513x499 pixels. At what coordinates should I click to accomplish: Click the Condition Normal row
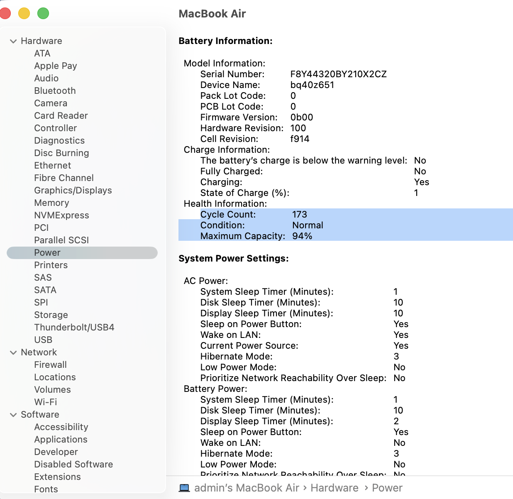click(x=346, y=225)
